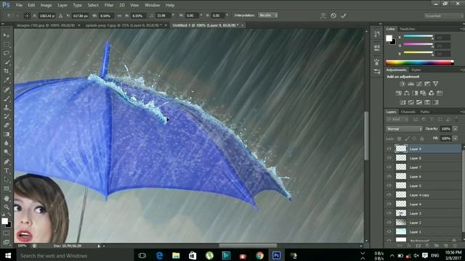This screenshot has width=465, height=261.
Task: Select the Rectangle shape tool
Action: [x=7, y=188]
